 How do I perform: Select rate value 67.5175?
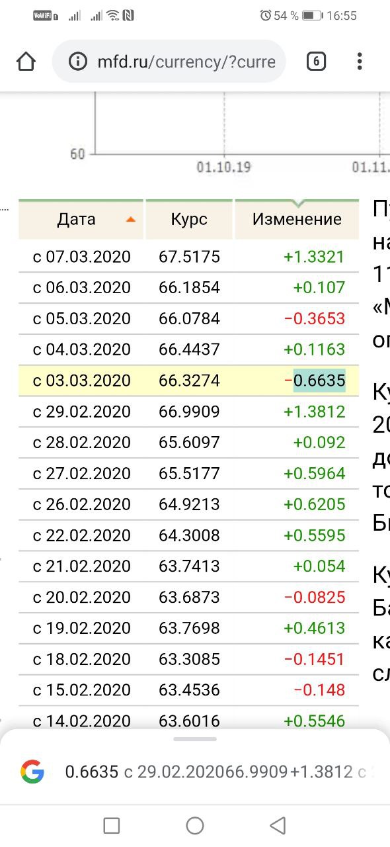pos(189,257)
